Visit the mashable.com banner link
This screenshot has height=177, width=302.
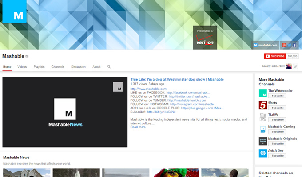pyautogui.click(x=266, y=45)
